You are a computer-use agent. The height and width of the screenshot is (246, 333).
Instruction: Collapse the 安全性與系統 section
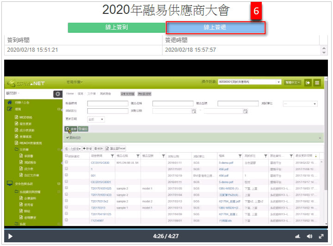(x=59, y=184)
